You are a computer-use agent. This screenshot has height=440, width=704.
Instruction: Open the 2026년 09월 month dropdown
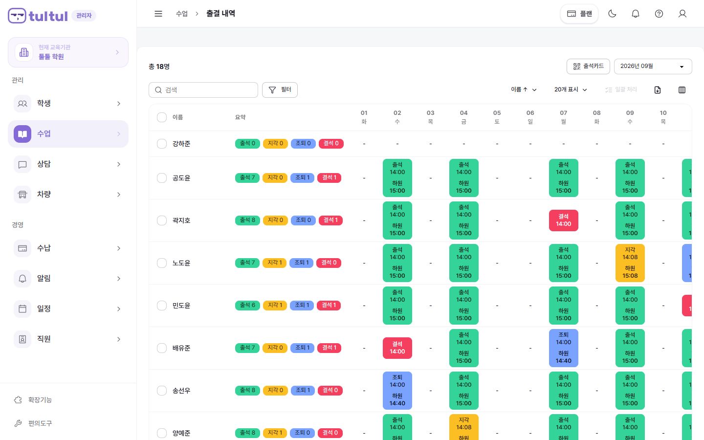(653, 66)
